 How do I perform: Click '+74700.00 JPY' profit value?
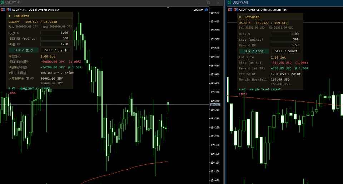point(53,68)
